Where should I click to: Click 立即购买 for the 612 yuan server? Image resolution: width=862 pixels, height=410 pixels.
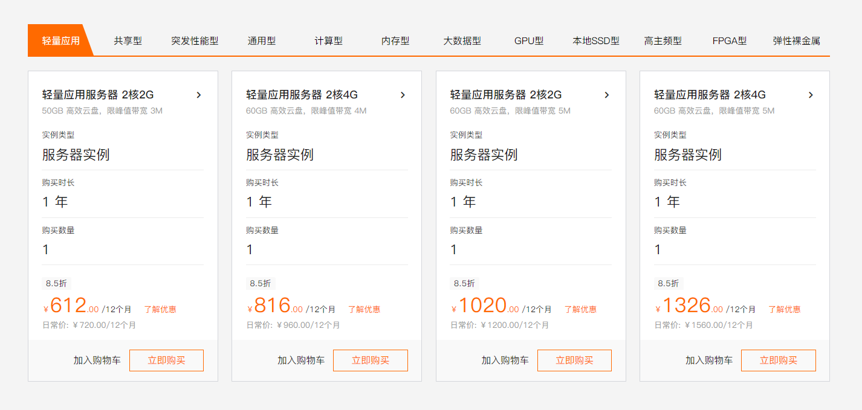(x=166, y=360)
